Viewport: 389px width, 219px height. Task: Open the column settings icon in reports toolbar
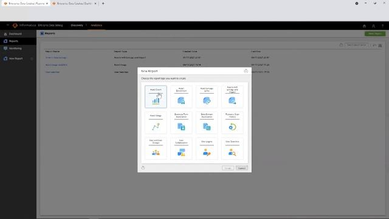tap(380, 45)
